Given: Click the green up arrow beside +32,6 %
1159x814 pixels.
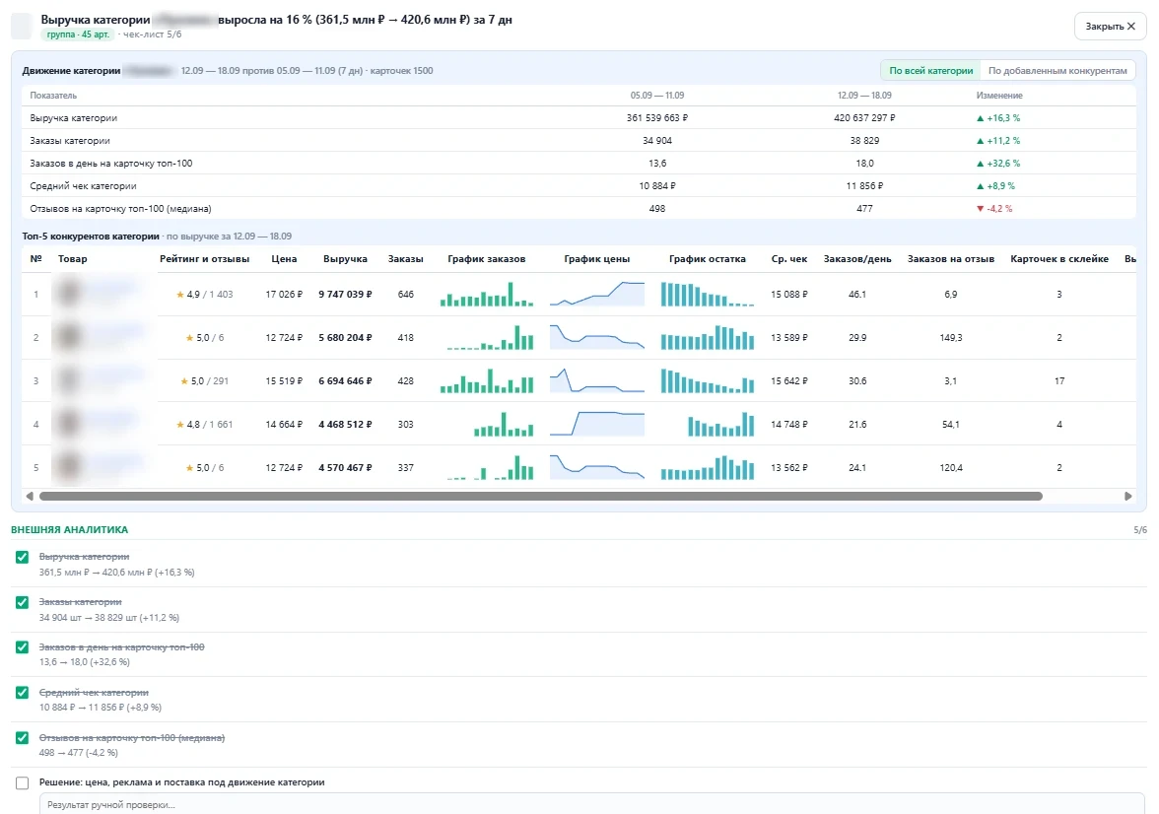Looking at the screenshot, I should coord(980,164).
